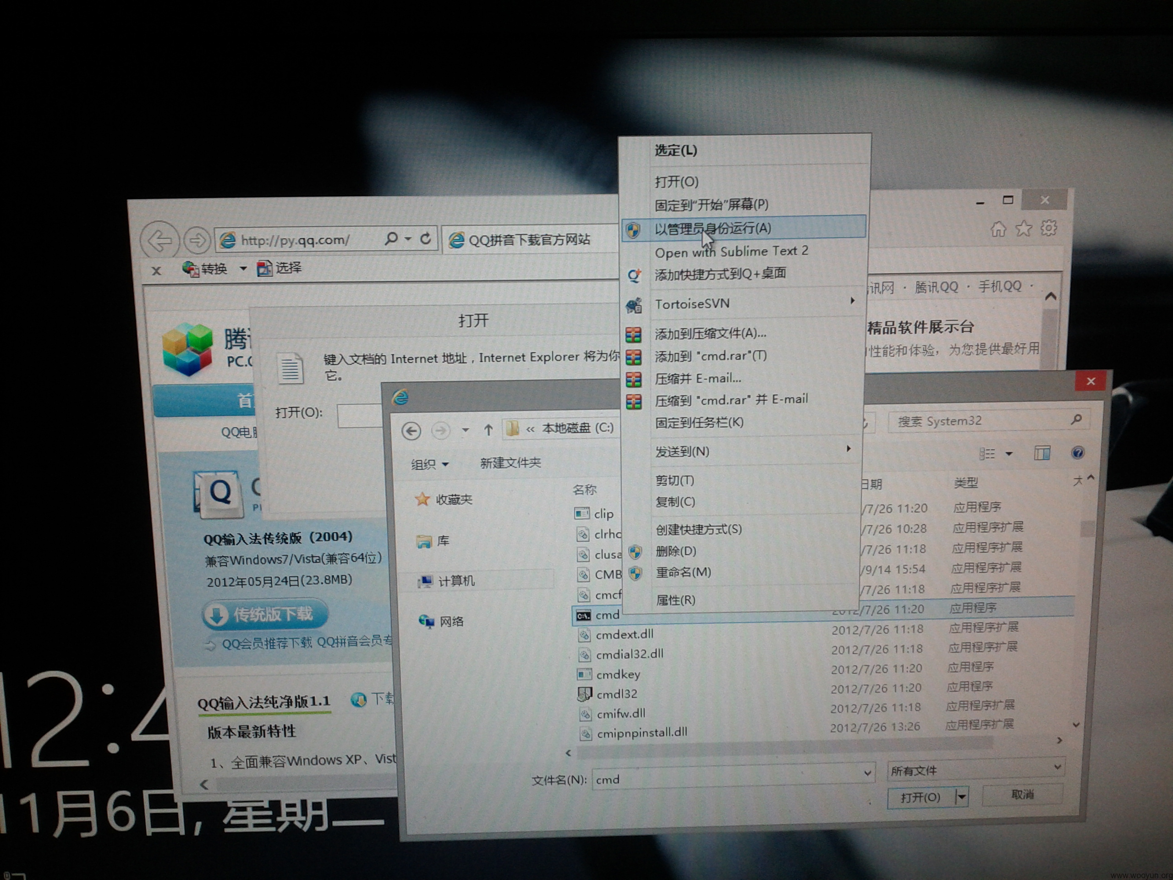Viewport: 1173px width, 880px height.
Task: Select cmifw.dll in file list
Action: 612,714
